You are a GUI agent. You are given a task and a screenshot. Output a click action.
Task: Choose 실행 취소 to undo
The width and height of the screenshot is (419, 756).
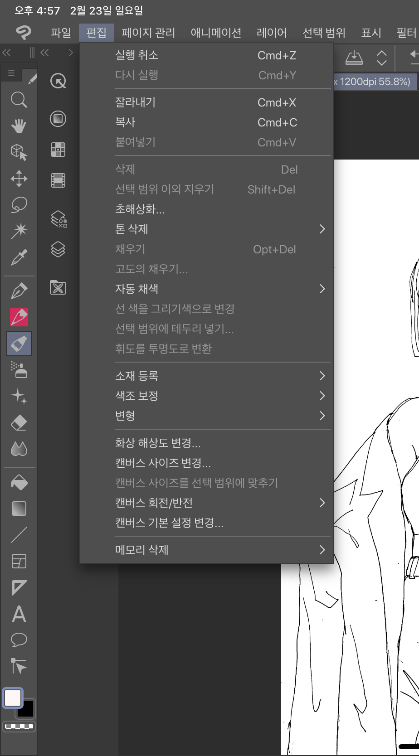(x=206, y=55)
